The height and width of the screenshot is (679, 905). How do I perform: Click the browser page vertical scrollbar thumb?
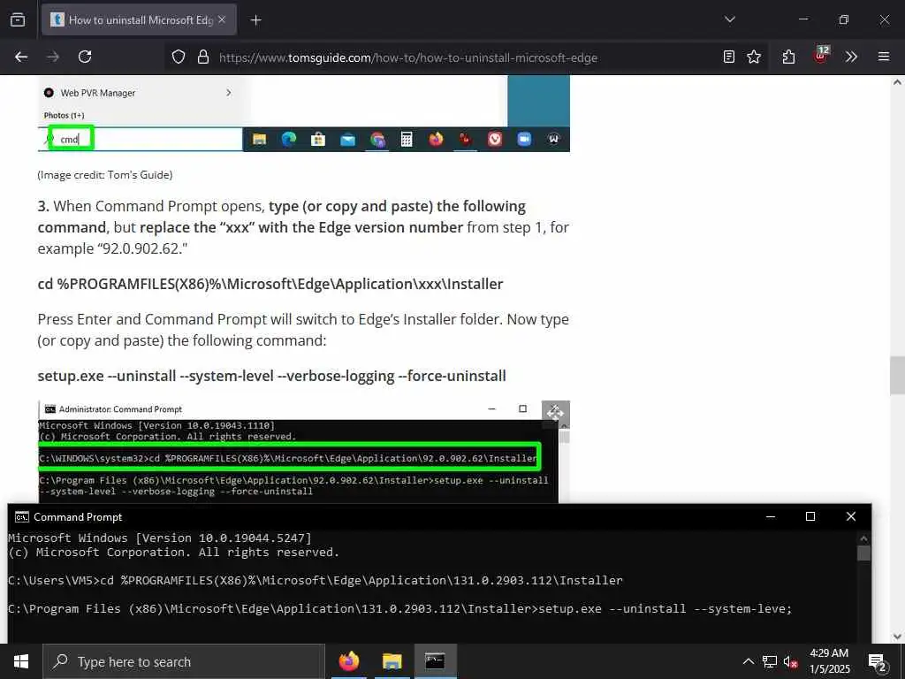click(x=897, y=375)
